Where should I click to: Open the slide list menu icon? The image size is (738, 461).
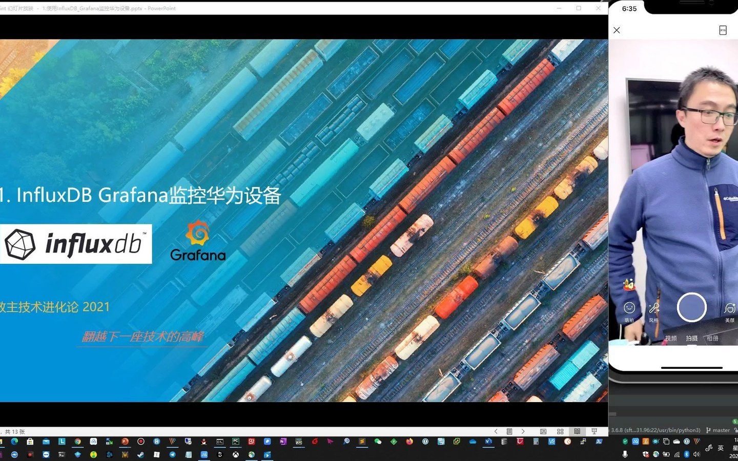[x=509, y=431]
